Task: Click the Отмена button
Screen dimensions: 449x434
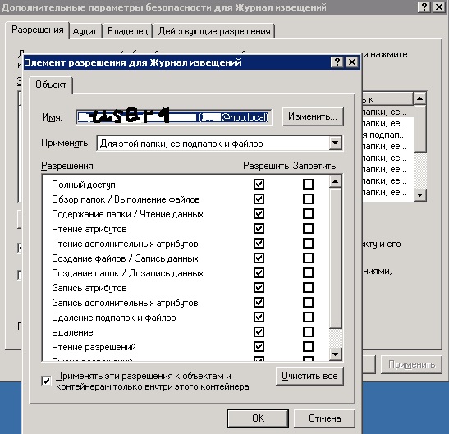Action: click(324, 418)
